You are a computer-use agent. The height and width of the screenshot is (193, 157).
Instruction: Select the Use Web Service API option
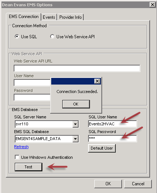tap(52, 36)
